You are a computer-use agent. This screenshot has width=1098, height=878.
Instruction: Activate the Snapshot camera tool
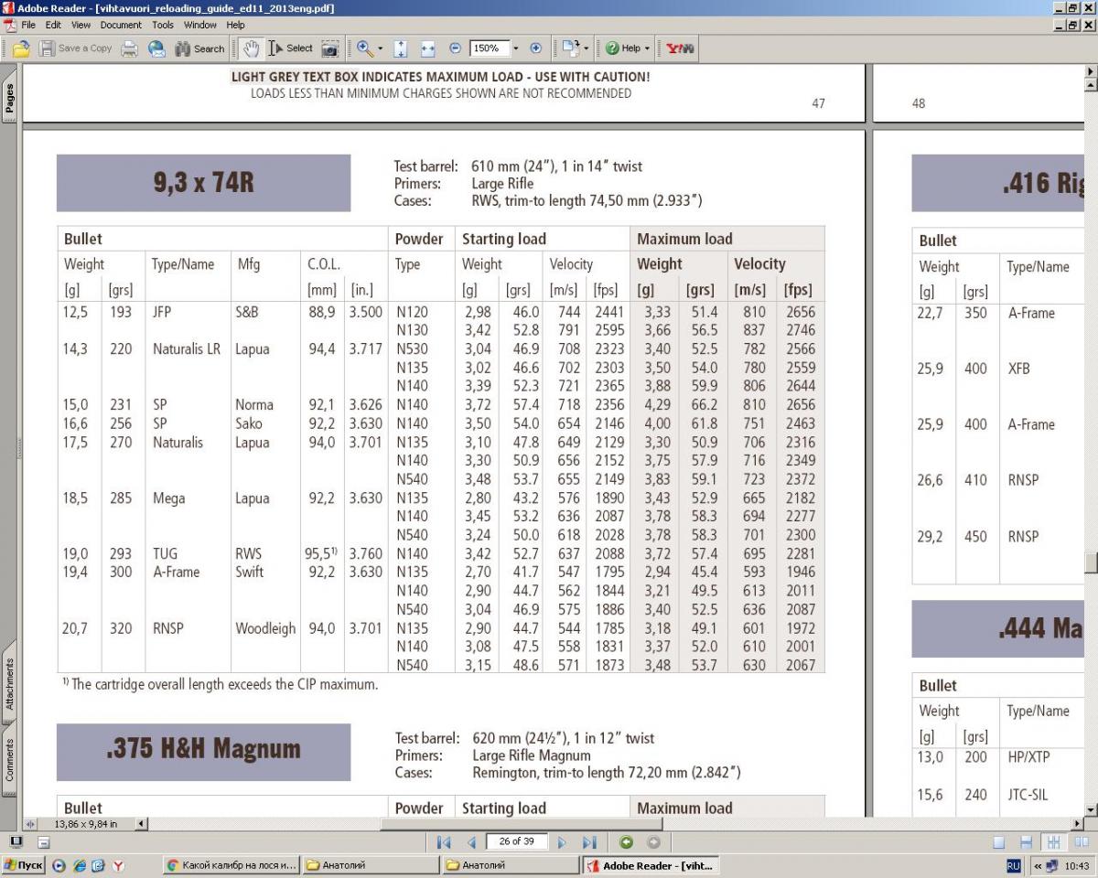pyautogui.click(x=329, y=48)
